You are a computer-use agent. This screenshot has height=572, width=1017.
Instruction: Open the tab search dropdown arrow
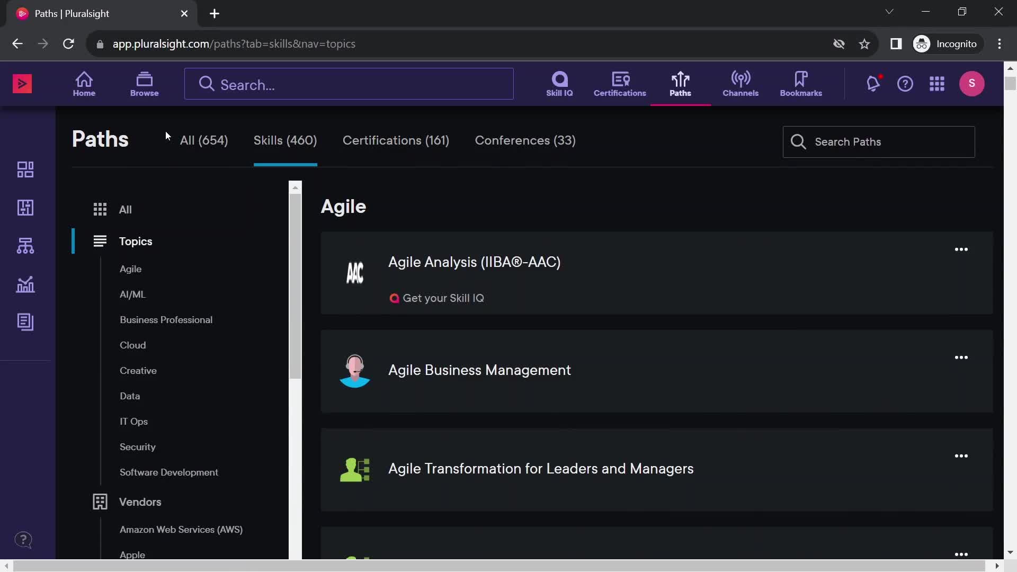889,12
